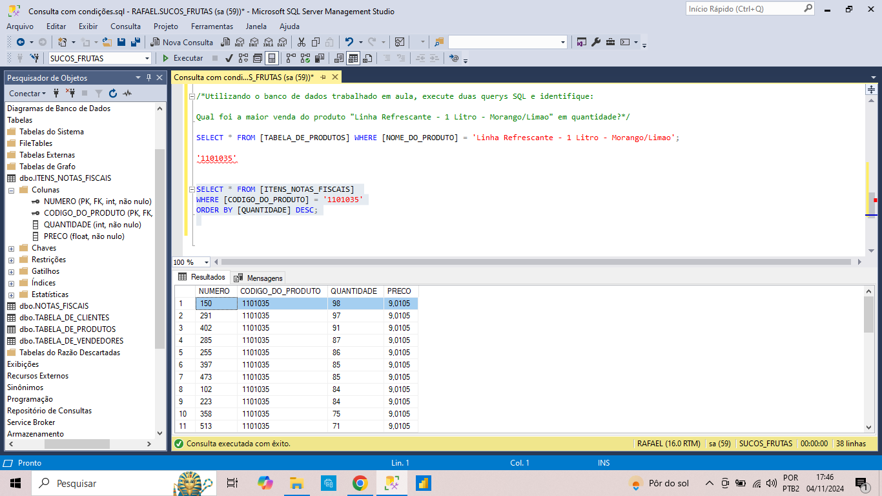Click the Executar button
Image resolution: width=882 pixels, height=496 pixels.
(183, 58)
